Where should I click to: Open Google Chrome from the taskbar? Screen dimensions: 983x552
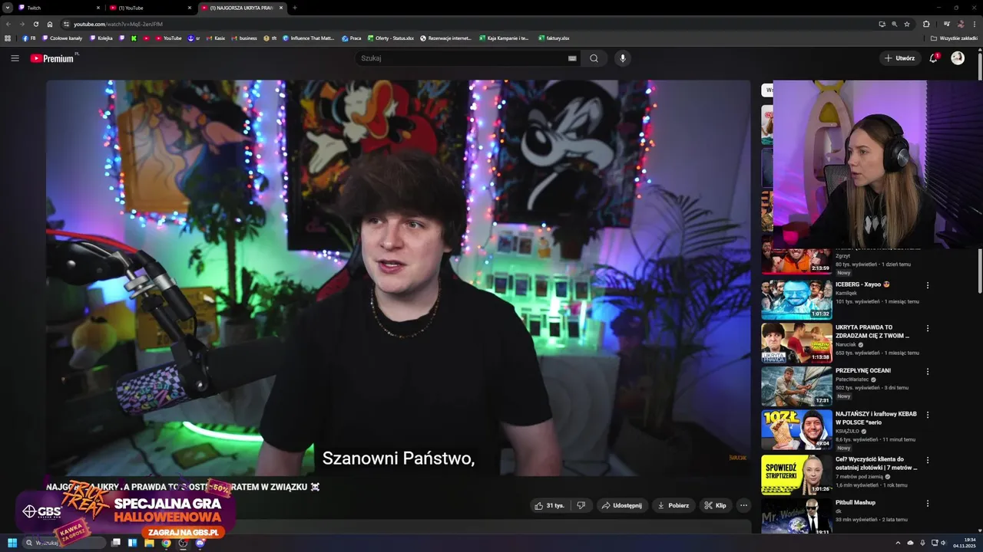coord(166,543)
